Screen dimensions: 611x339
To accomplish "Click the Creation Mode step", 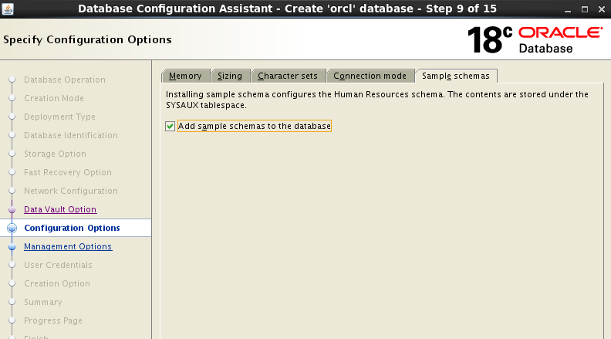I will (x=54, y=98).
